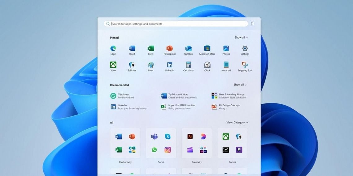
Task: Open the Xbox icon in the Games category
Action: click(x=226, y=136)
